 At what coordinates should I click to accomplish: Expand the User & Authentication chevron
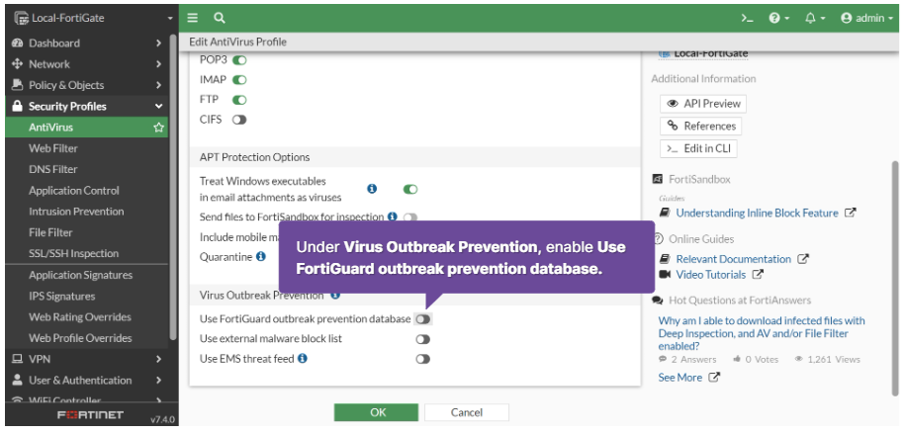pos(158,380)
